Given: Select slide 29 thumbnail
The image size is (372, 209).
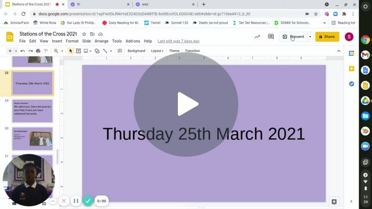Looking at the screenshot, I should (x=33, y=111).
